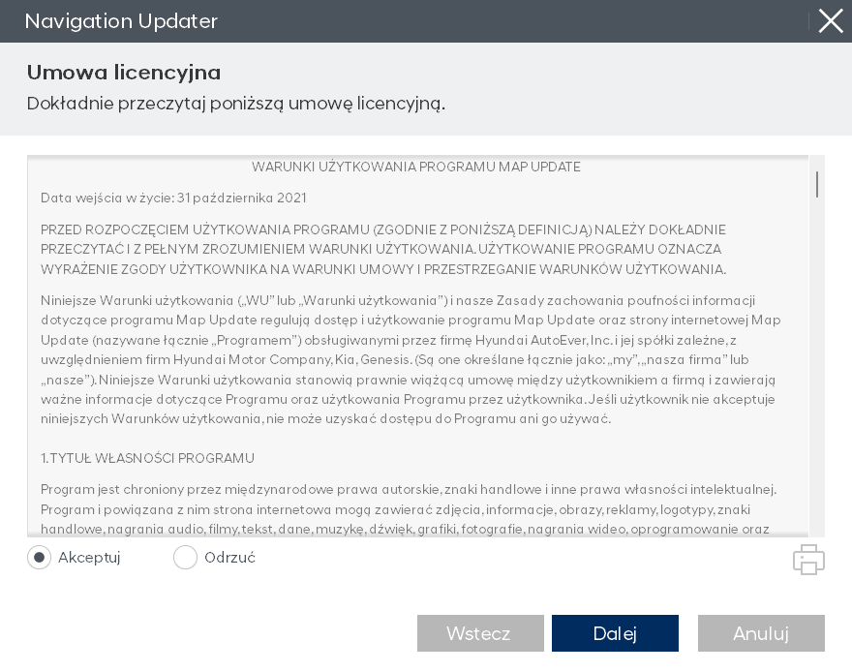Select the Odrzuć radio button
Viewport: 852px width, 672px height.
pyautogui.click(x=185, y=558)
